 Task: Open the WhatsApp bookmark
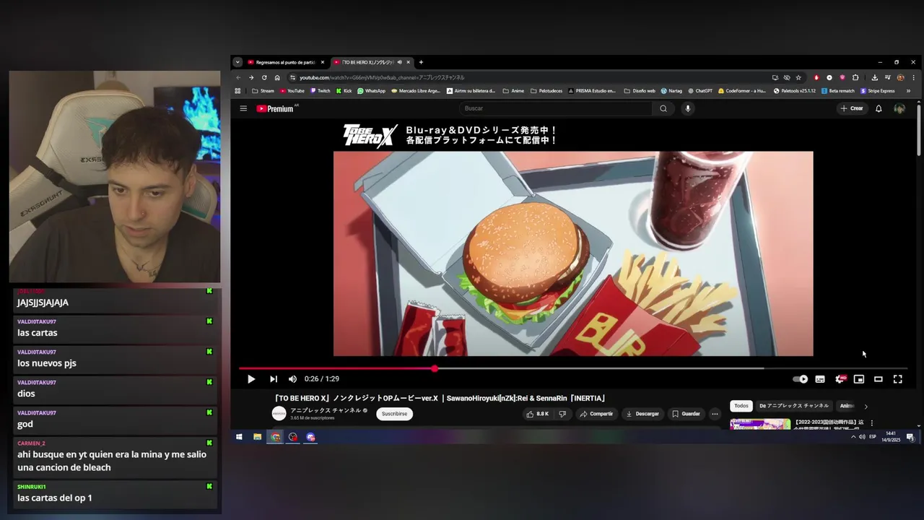(371, 91)
